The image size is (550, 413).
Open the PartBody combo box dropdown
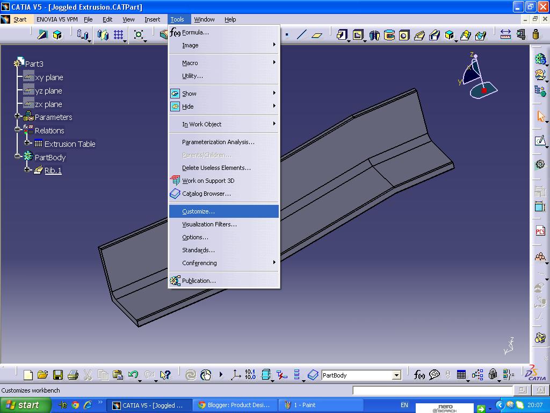click(x=396, y=375)
